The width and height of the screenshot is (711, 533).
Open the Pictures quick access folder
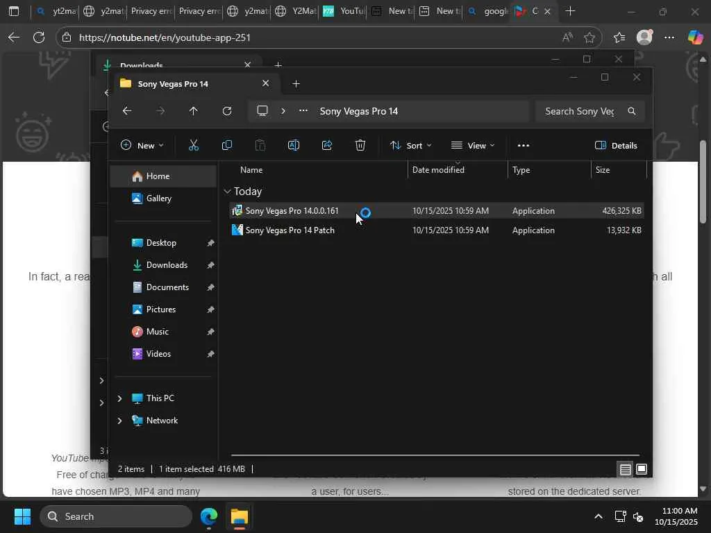pos(163,310)
